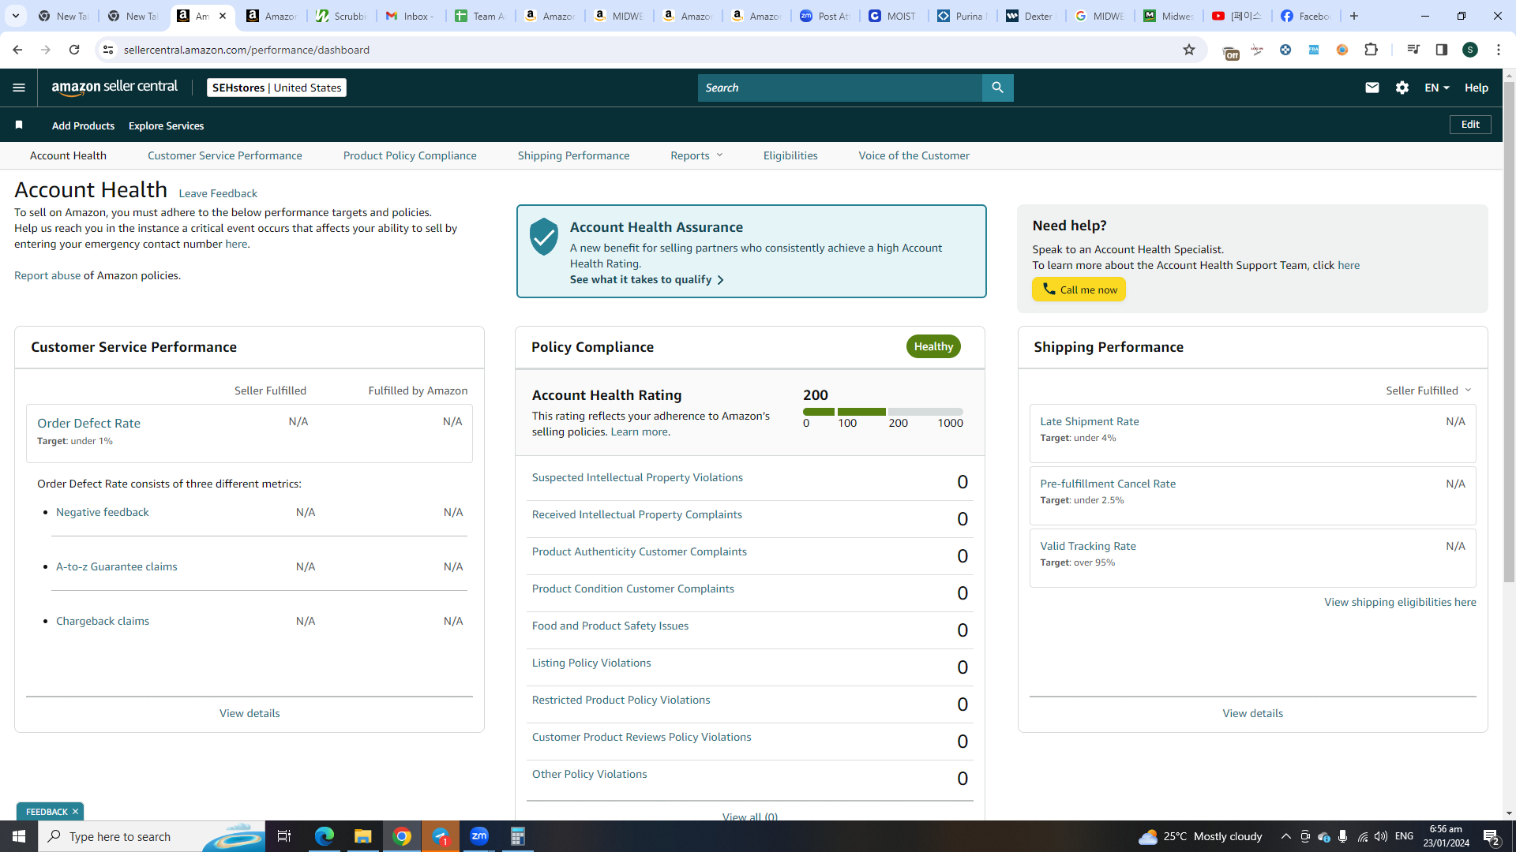
Task: Dismiss the FEEDBACK badge
Action: pos(75,812)
